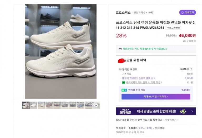202x138 pixels.
Task: Click the 무료교환반품 badge
Action: click(x=173, y=28)
